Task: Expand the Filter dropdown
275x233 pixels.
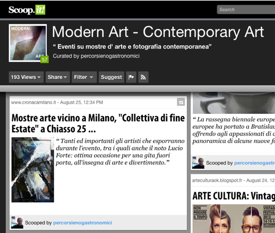Action: [x=84, y=77]
